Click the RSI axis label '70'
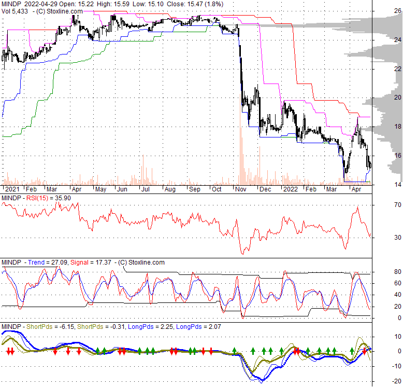403x387 pixels. [x=398, y=205]
